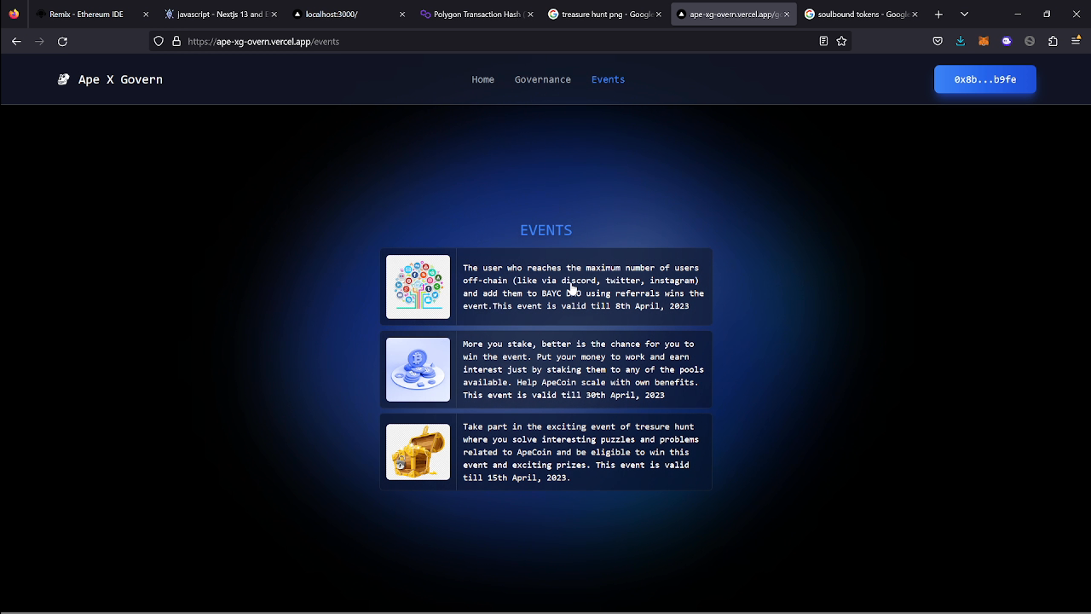Click the 0x8b...b9fe wallet button
1091x614 pixels.
click(985, 79)
